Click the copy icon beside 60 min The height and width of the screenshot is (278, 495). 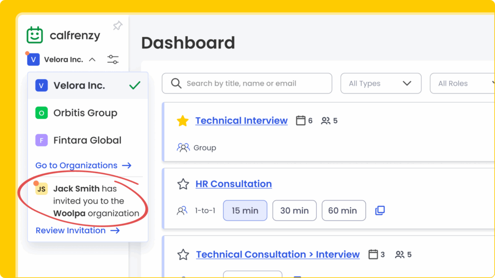[x=380, y=210]
